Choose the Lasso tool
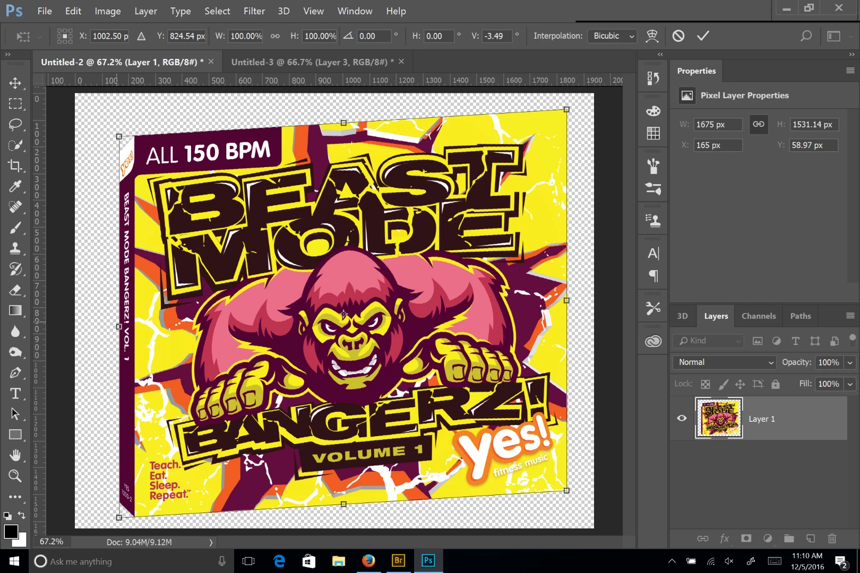 pyautogui.click(x=15, y=125)
